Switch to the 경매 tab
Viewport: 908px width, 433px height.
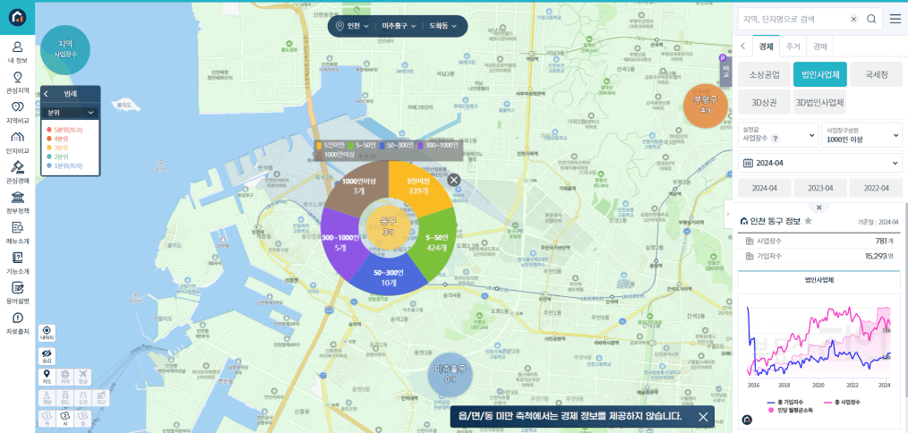(820, 47)
